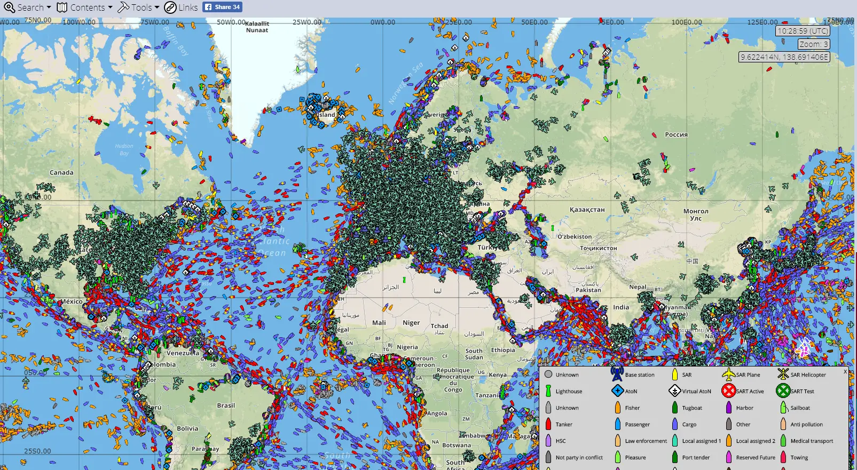
Task: Click the UTC time display box
Action: [x=803, y=31]
